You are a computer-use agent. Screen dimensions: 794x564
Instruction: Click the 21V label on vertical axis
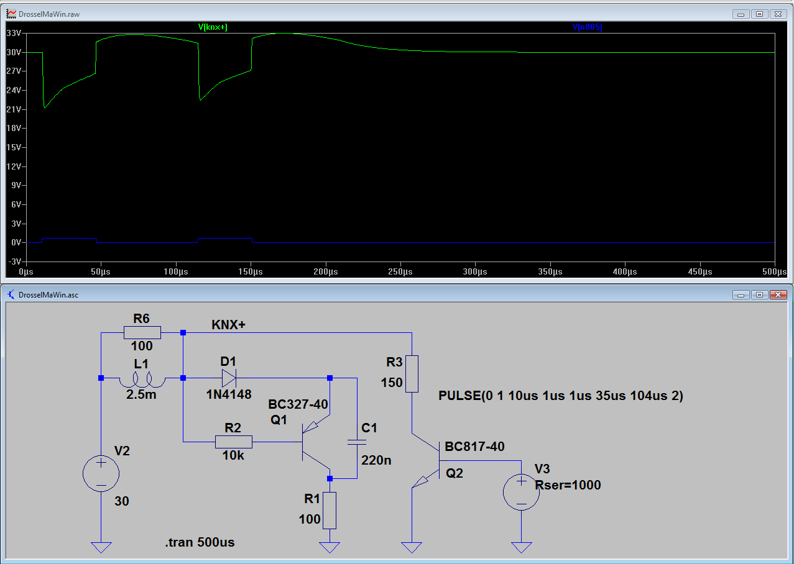pyautogui.click(x=14, y=109)
